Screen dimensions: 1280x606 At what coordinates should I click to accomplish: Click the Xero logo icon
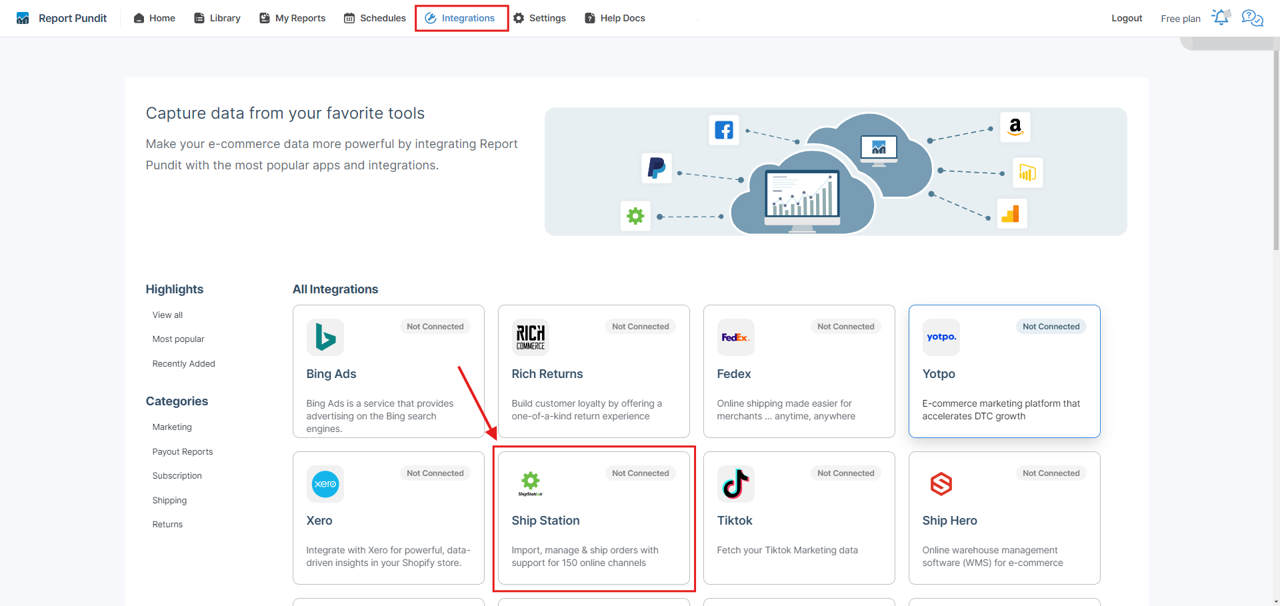[x=325, y=484]
